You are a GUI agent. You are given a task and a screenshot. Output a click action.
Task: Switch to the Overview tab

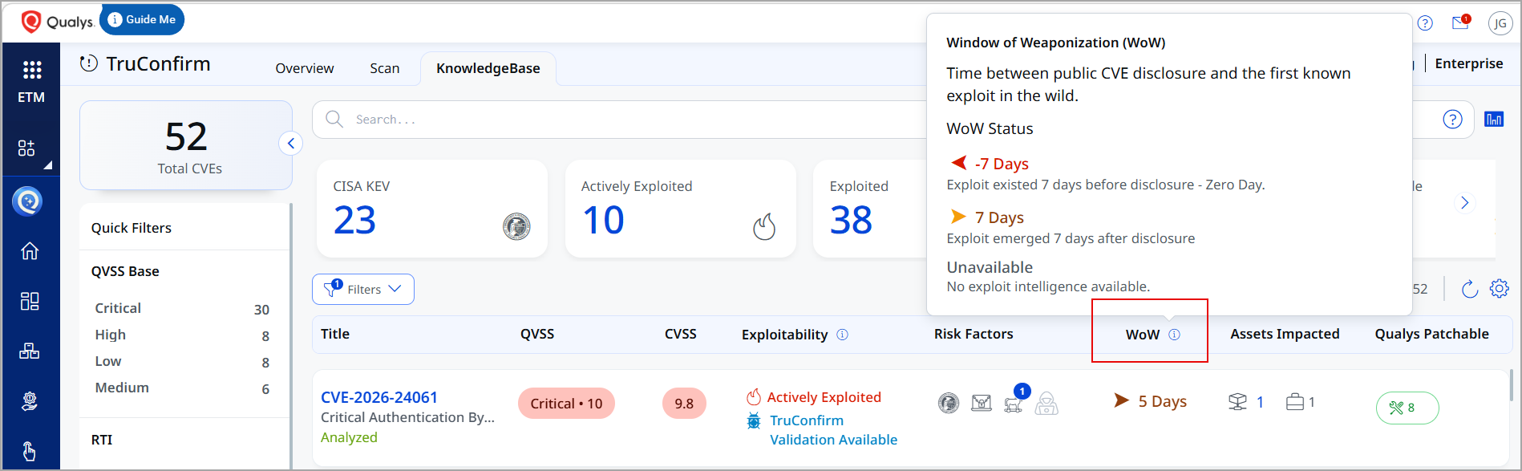305,68
